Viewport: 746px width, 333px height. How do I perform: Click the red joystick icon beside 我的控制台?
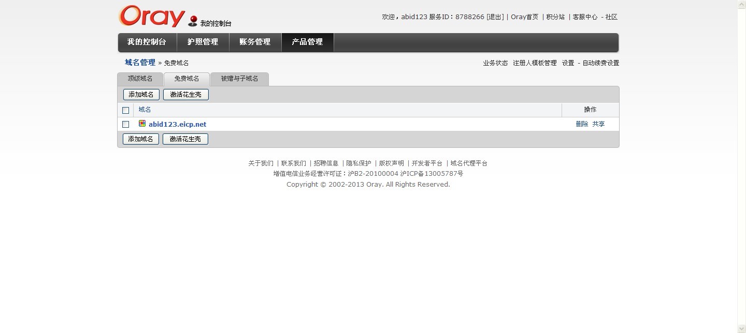(x=193, y=21)
